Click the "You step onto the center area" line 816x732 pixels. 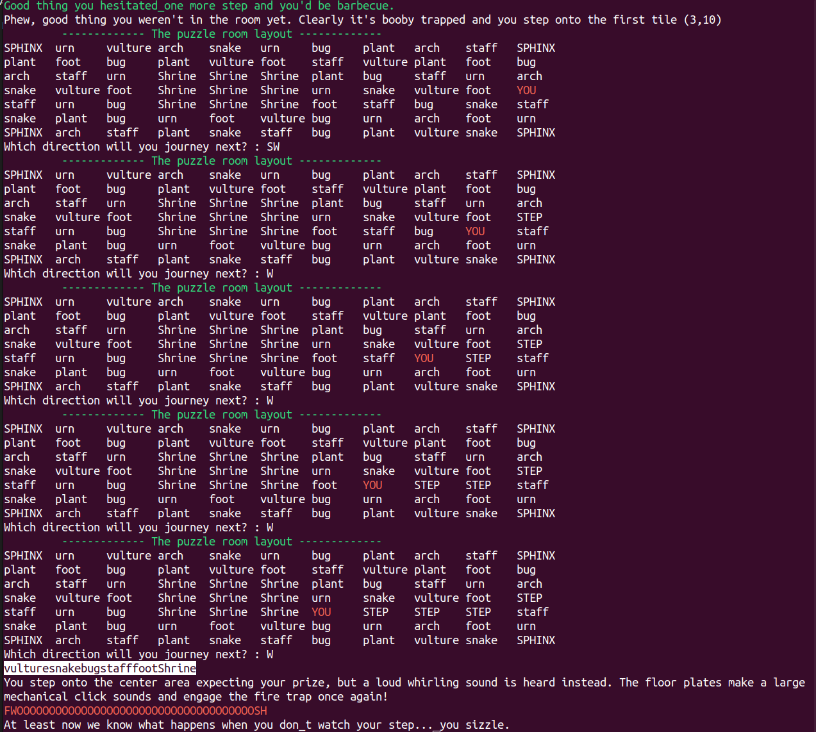click(404, 683)
